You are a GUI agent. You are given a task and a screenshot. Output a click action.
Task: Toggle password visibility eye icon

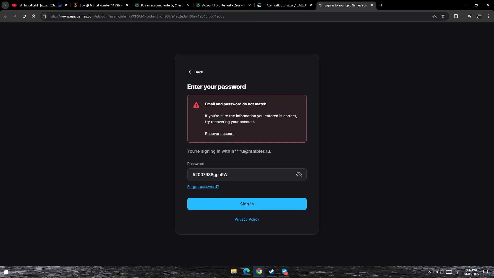pyautogui.click(x=299, y=174)
